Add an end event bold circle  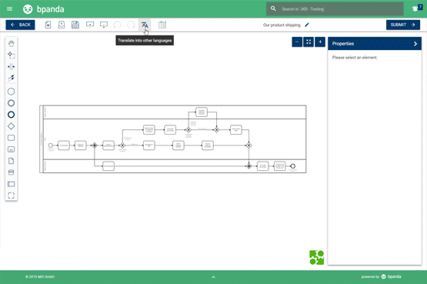click(11, 115)
